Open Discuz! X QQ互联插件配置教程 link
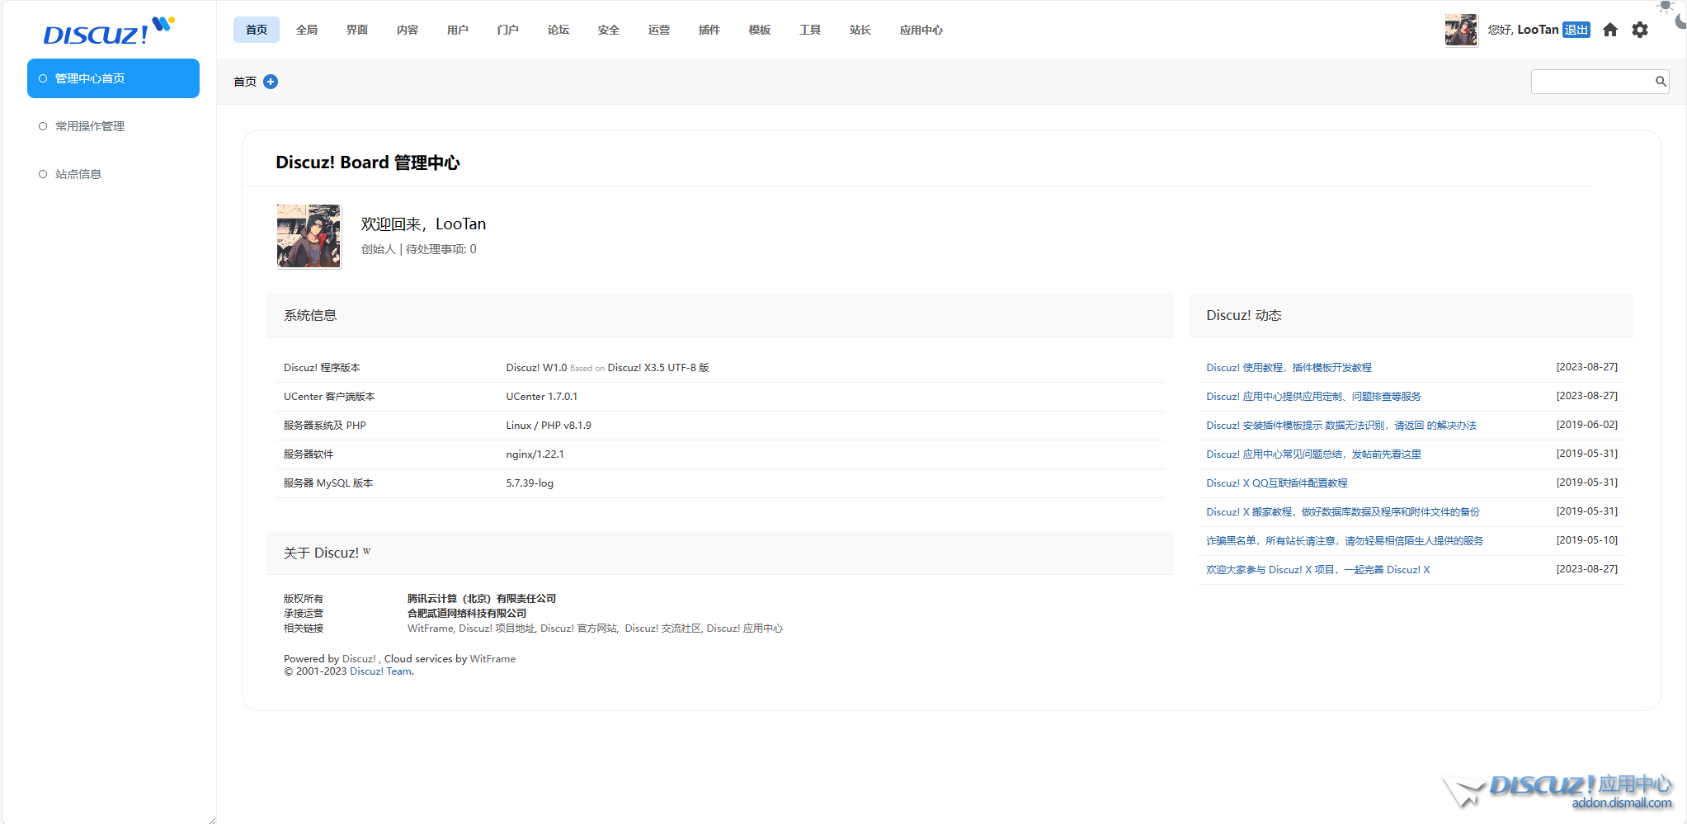This screenshot has width=1687, height=824. coord(1277,483)
